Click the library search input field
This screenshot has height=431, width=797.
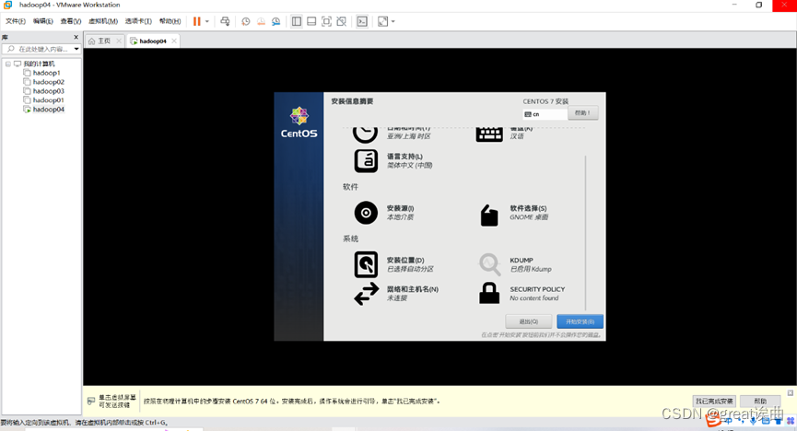click(x=38, y=49)
